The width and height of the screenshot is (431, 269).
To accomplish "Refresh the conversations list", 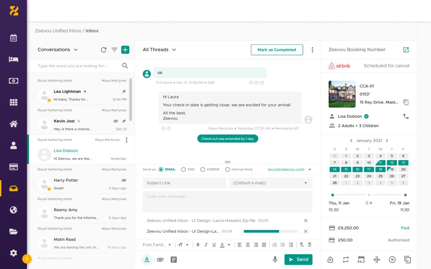I will point(104,50).
